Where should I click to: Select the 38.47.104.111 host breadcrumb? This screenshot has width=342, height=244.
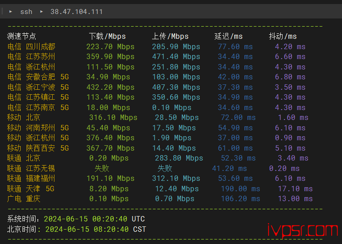point(76,12)
